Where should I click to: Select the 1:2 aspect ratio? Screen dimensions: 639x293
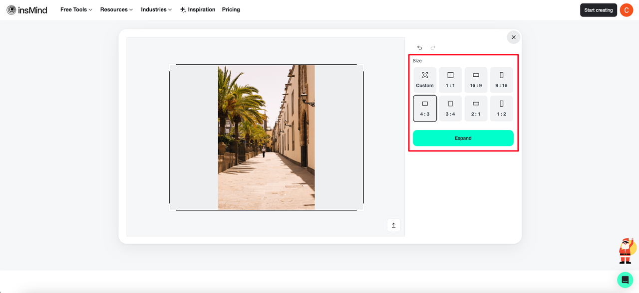501,108
